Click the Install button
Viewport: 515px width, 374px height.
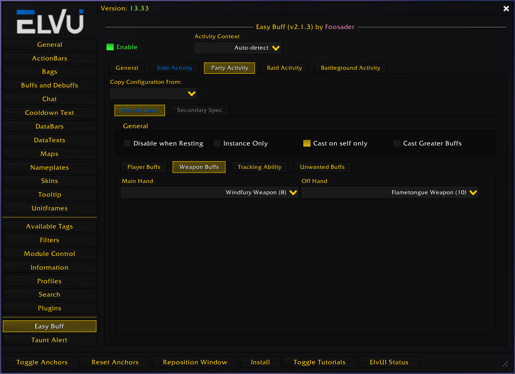pyautogui.click(x=261, y=362)
